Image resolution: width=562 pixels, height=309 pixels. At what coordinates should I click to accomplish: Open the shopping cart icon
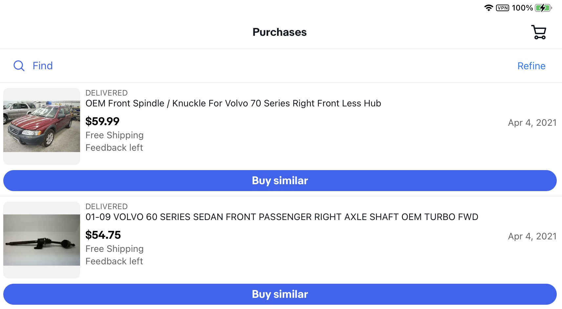538,32
